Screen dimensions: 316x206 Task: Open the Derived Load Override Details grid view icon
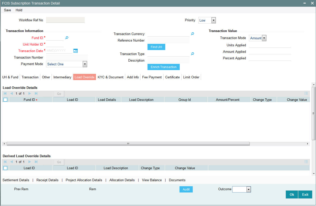coord(306,162)
